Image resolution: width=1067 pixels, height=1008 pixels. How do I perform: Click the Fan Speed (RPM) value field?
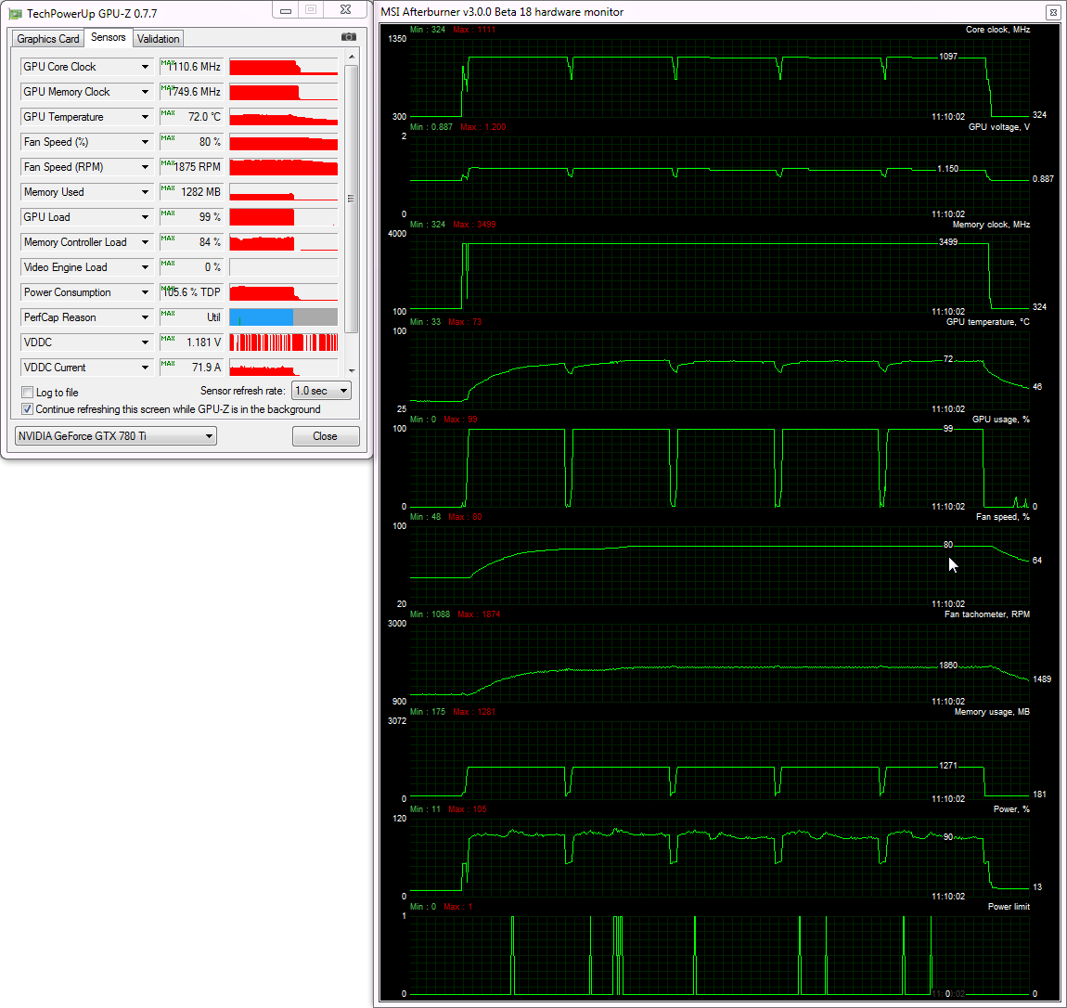click(x=191, y=167)
